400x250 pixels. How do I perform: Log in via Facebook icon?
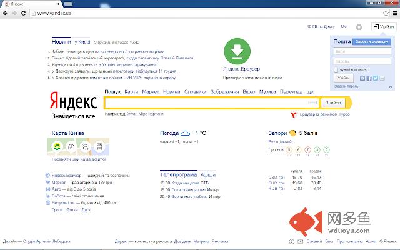pos(369,78)
